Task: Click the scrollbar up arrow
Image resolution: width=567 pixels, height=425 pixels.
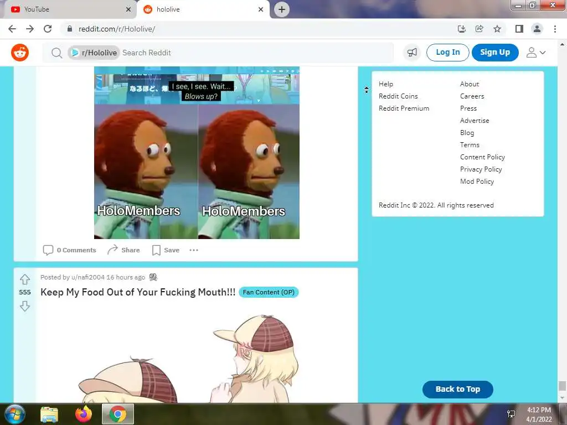Action: (562, 44)
